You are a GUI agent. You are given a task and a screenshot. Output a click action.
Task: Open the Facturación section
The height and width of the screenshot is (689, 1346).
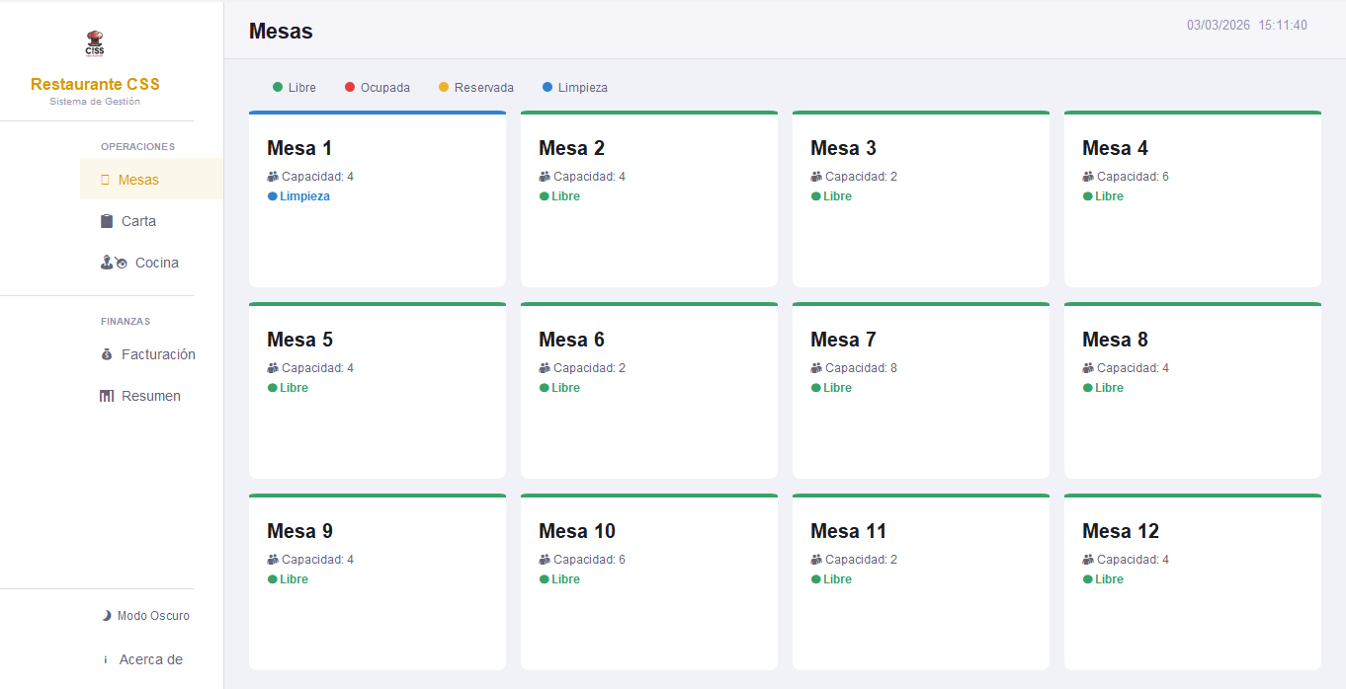click(x=158, y=354)
